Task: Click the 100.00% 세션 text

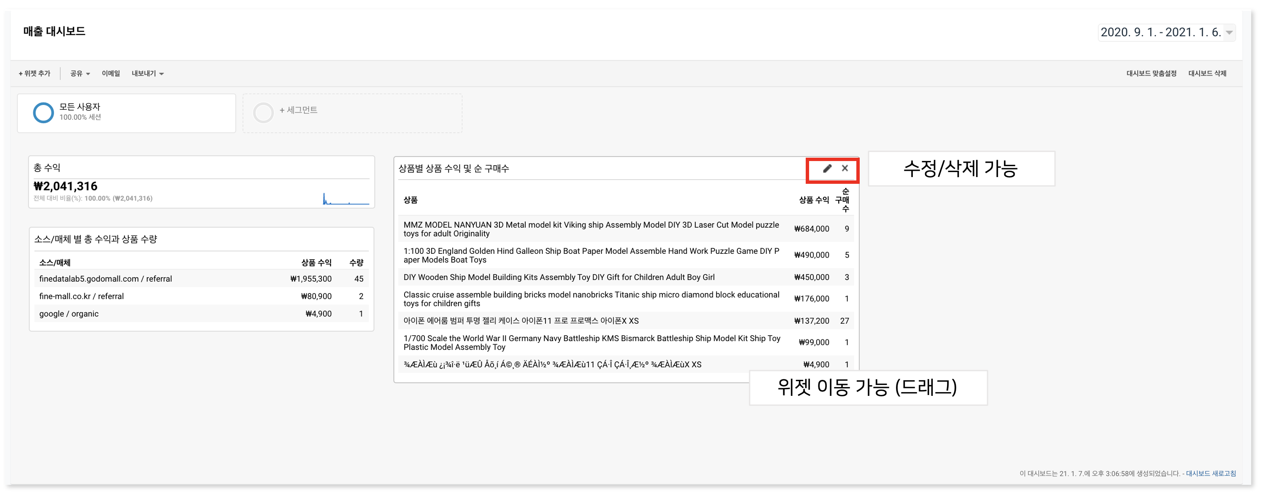Action: tap(80, 117)
